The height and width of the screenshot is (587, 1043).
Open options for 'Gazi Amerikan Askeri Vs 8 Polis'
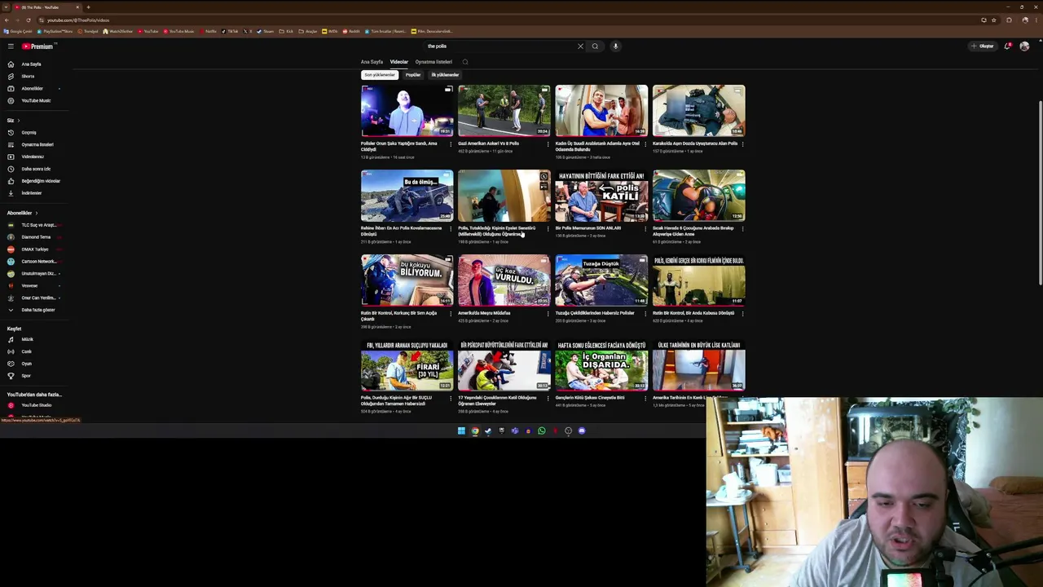548,144
